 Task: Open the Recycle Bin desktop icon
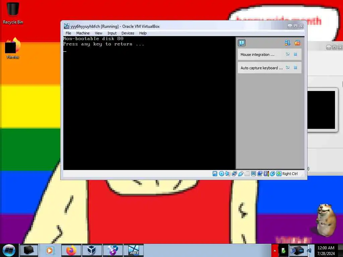tap(13, 13)
